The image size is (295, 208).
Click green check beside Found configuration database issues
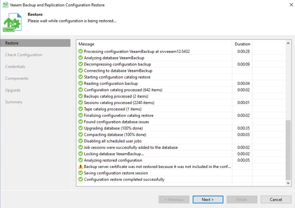coord(81,122)
